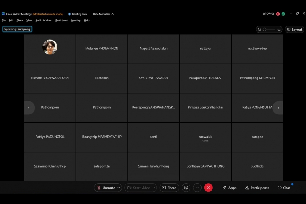The width and height of the screenshot is (306, 204).
Task: Toggle the Participants panel
Action: click(257, 188)
